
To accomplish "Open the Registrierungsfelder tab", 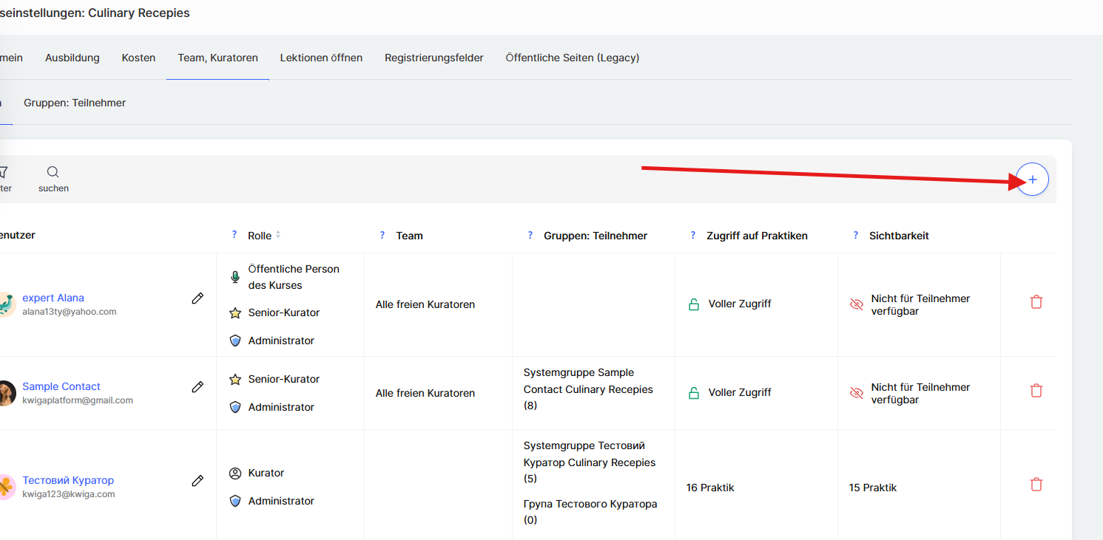I will 434,58.
